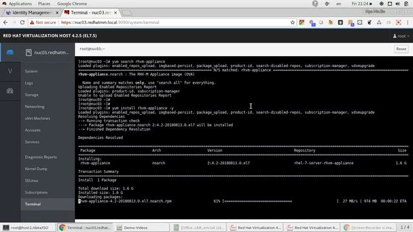
Task: Click the Fri 21:24 clock
Action: (360, 4)
